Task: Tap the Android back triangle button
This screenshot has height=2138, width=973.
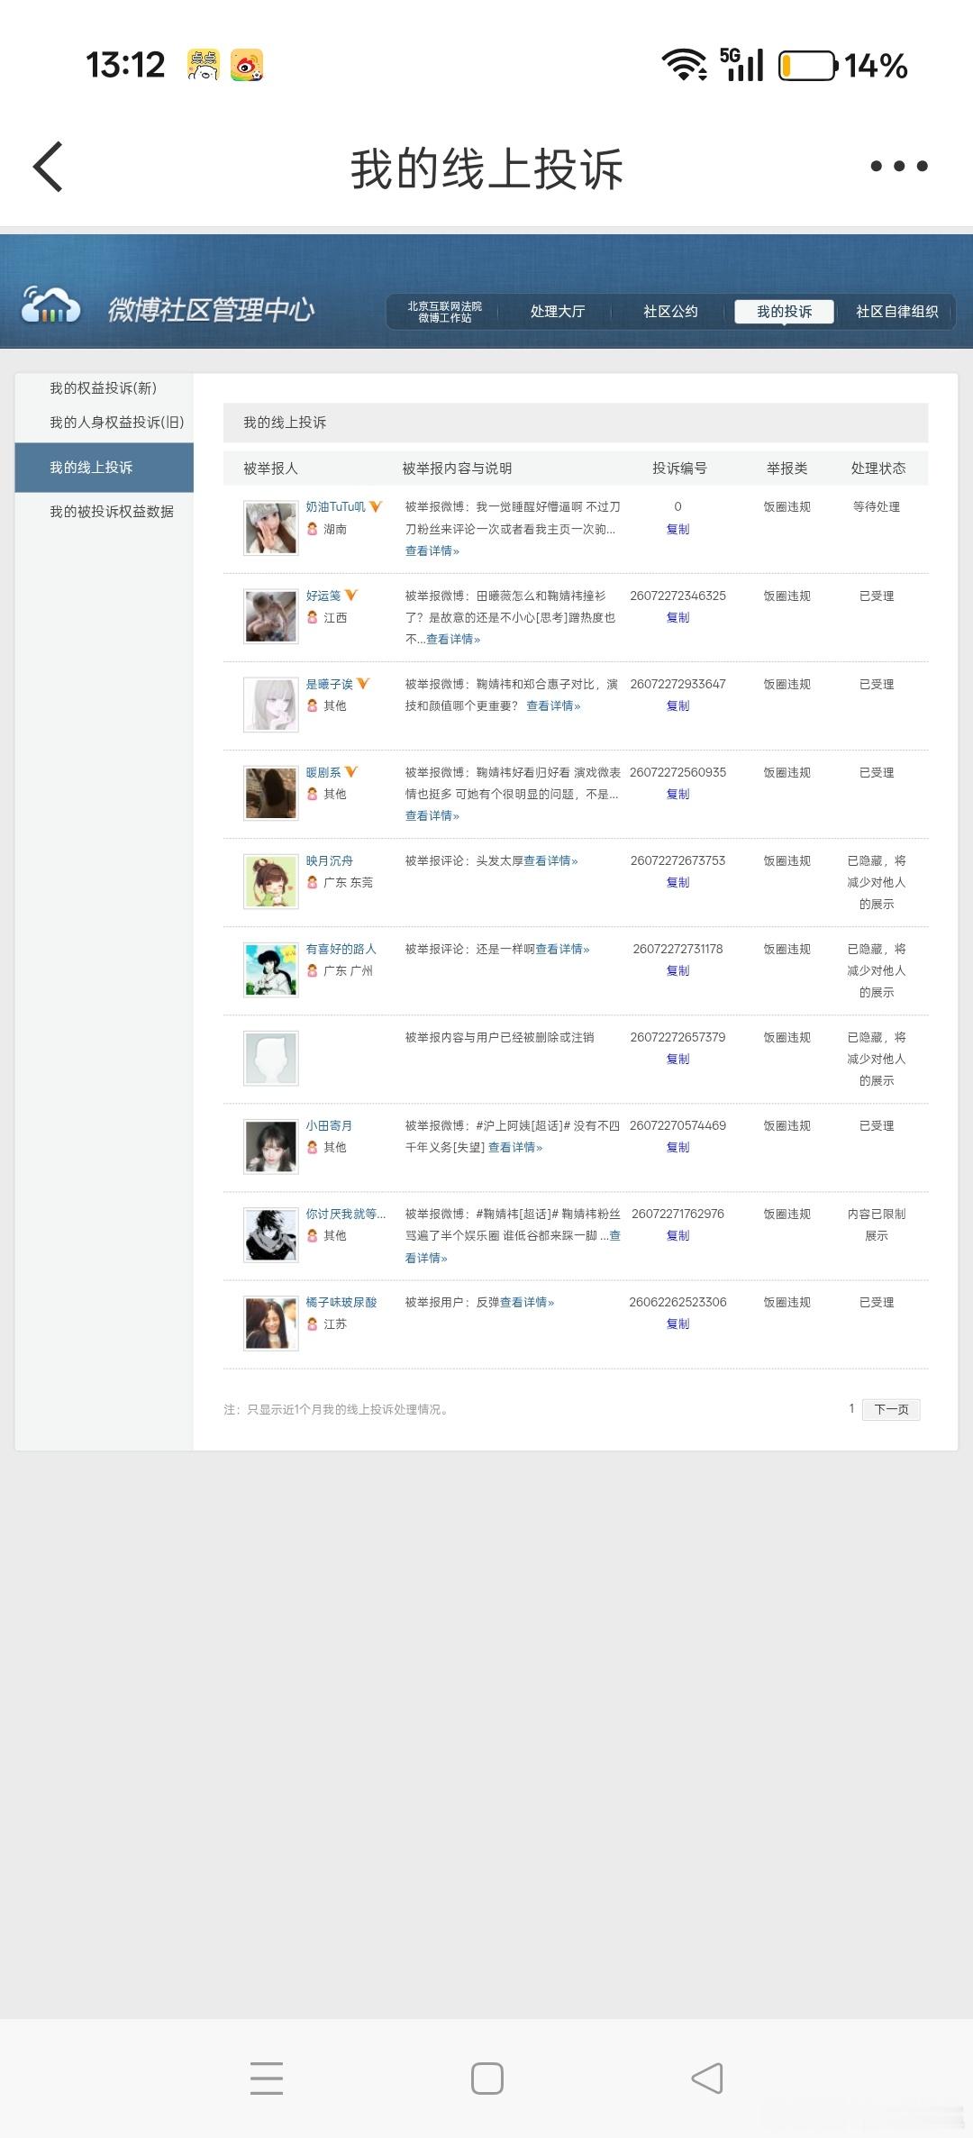Action: coord(707,2078)
